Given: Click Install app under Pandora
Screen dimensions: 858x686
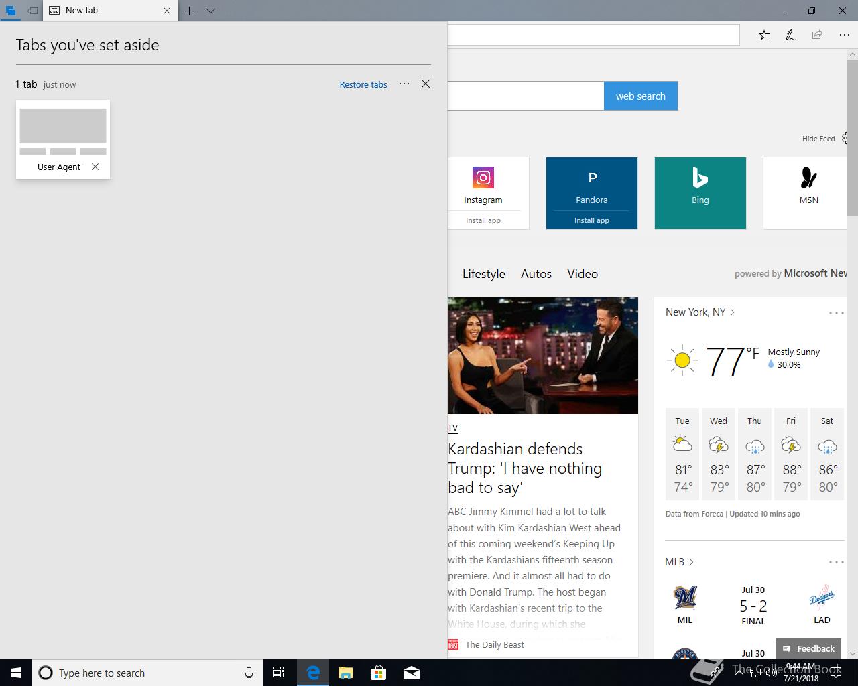Looking at the screenshot, I should click(592, 220).
